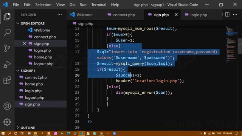Open the Explorer view in activity bar

7,16
